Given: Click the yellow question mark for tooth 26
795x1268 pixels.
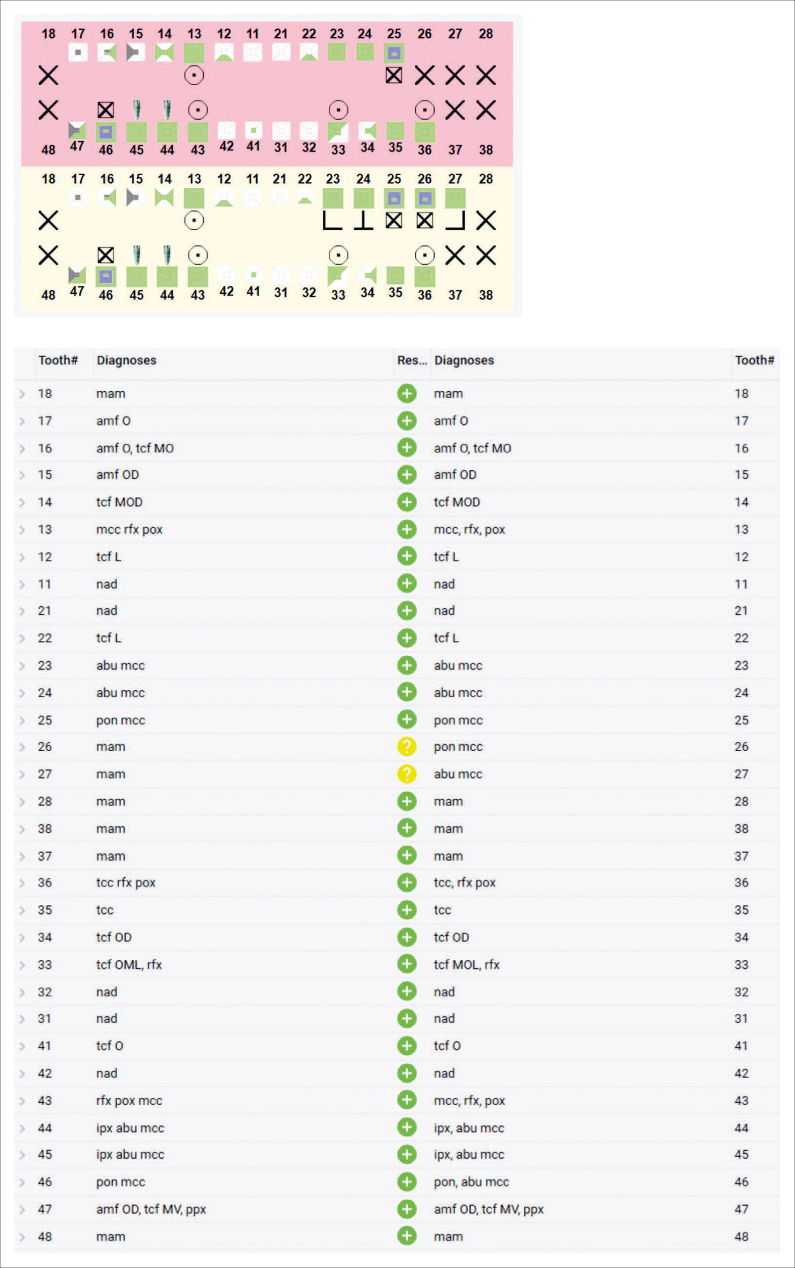Looking at the screenshot, I should [x=407, y=747].
